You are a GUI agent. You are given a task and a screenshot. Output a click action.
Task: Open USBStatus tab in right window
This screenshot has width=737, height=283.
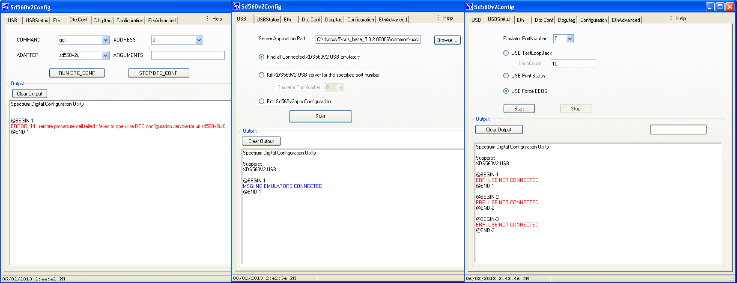coord(499,19)
